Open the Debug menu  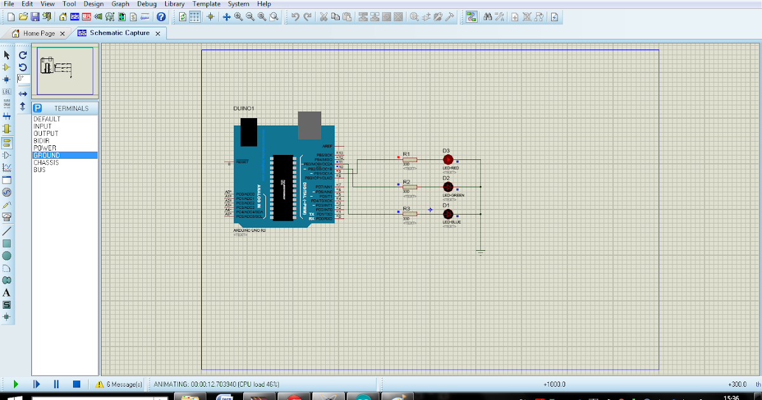147,4
